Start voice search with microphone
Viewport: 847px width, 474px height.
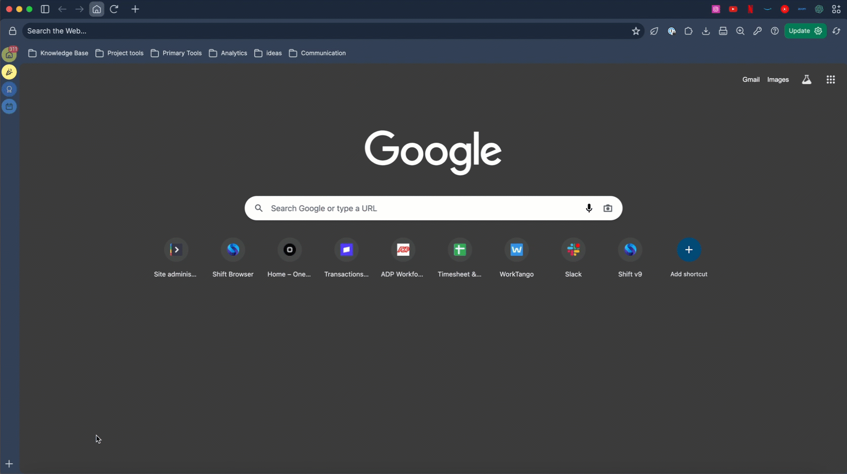[589, 208]
